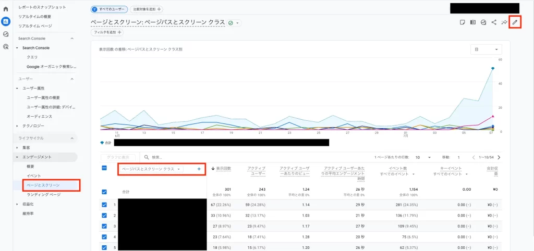
Task: Go to previous page of table rows
Action: tap(474, 157)
